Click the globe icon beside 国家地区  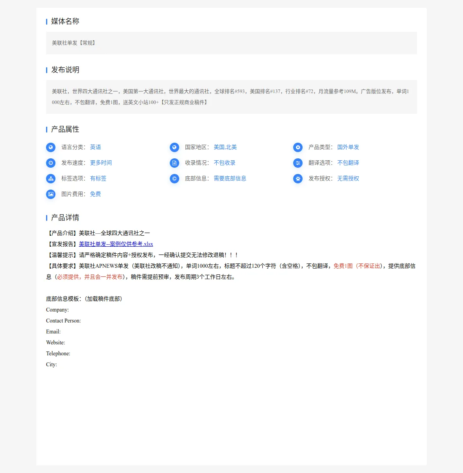pyautogui.click(x=175, y=147)
